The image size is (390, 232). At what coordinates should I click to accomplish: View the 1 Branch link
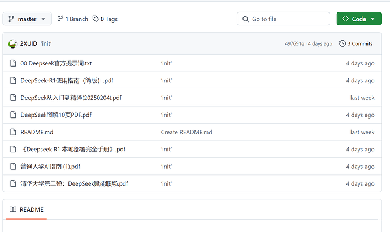coord(73,19)
